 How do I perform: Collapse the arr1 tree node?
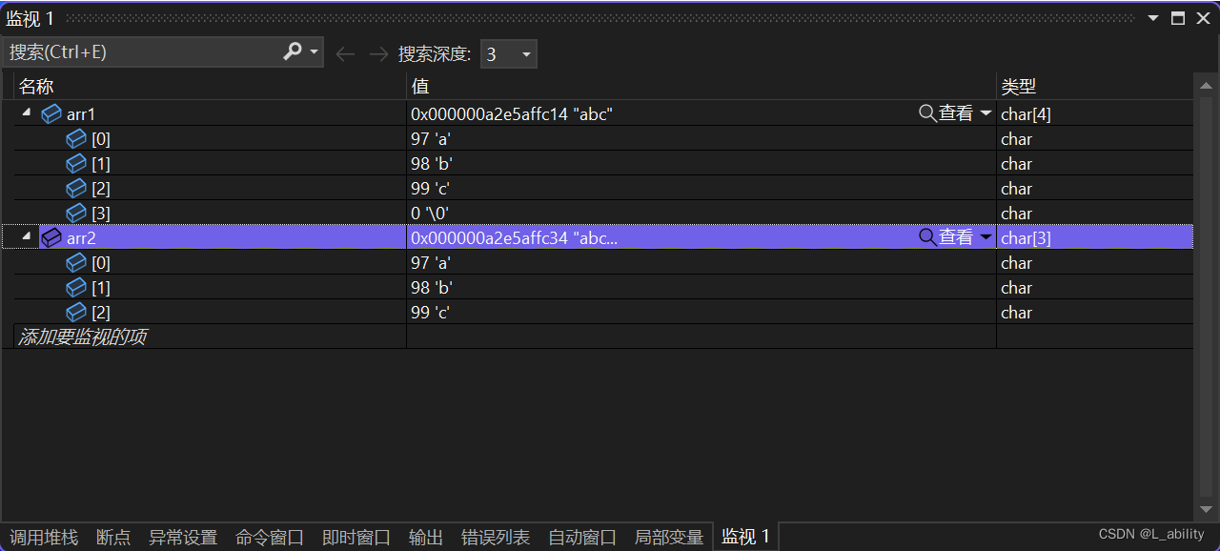[26, 112]
